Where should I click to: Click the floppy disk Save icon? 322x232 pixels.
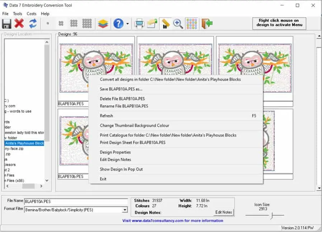(6, 24)
